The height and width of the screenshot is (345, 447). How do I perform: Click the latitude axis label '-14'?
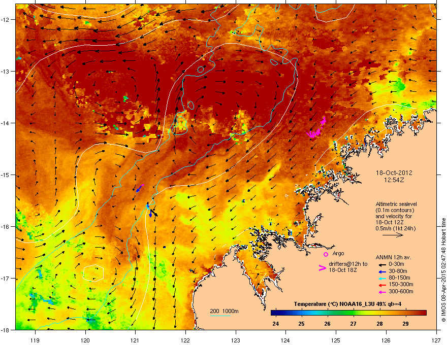(x=5, y=123)
